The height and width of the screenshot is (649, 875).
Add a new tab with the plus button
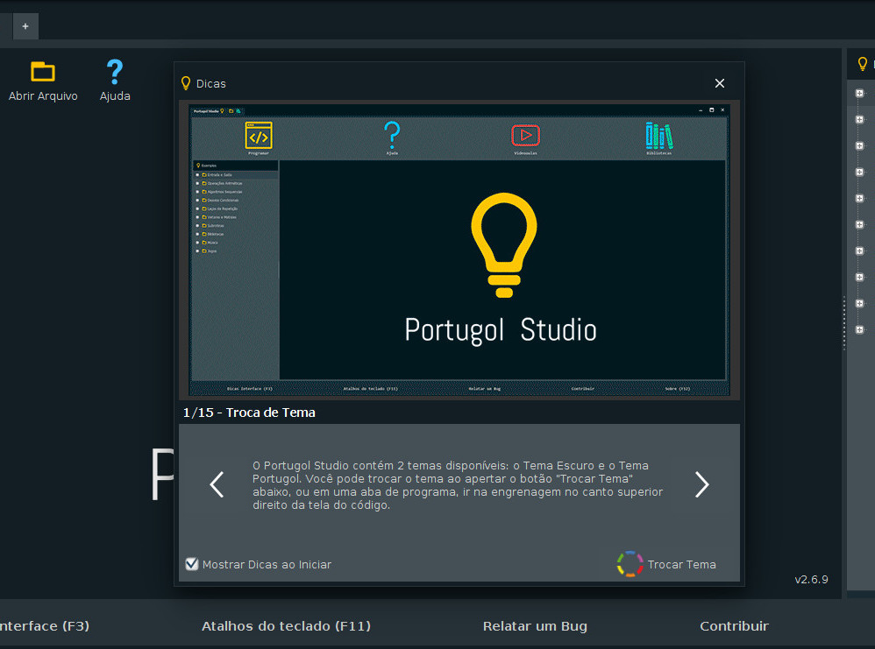coord(25,26)
